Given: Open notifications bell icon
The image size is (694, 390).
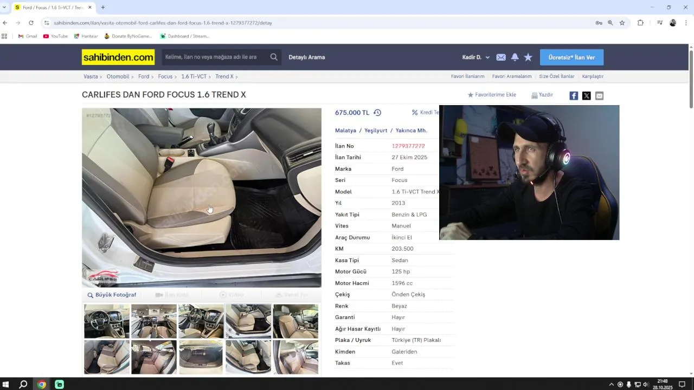Looking at the screenshot, I should pyautogui.click(x=515, y=57).
